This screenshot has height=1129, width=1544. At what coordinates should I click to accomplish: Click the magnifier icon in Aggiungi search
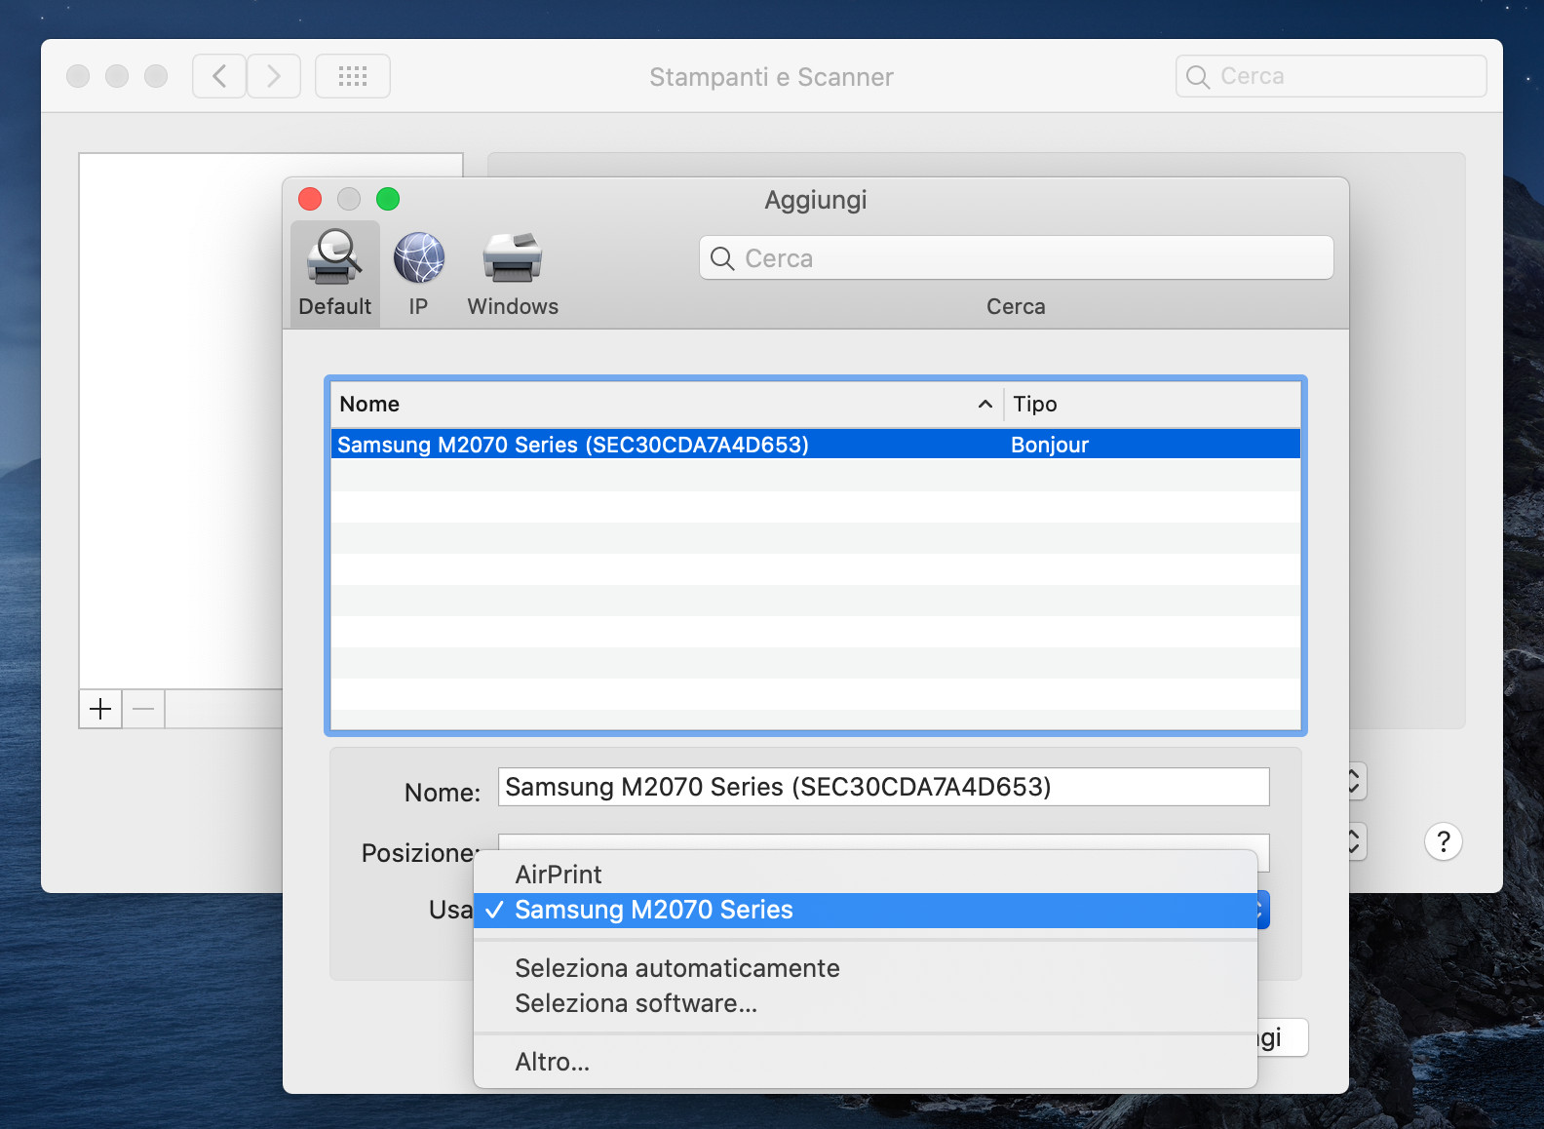pos(722,258)
